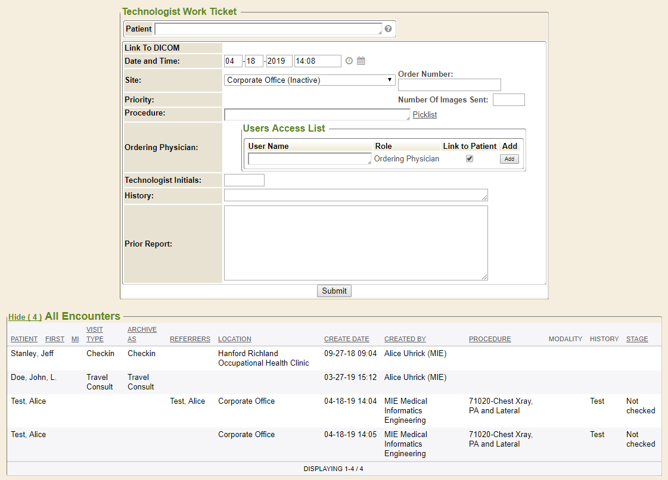Sort encounters by Location column
The height and width of the screenshot is (480, 668).
[x=234, y=339]
